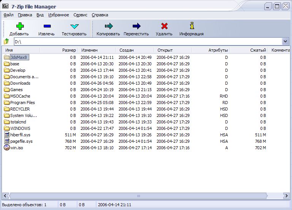Viewport: 292px width, 210px height.
Task: Click the status bar text Выделено объектов: 1
Action: [24, 205]
